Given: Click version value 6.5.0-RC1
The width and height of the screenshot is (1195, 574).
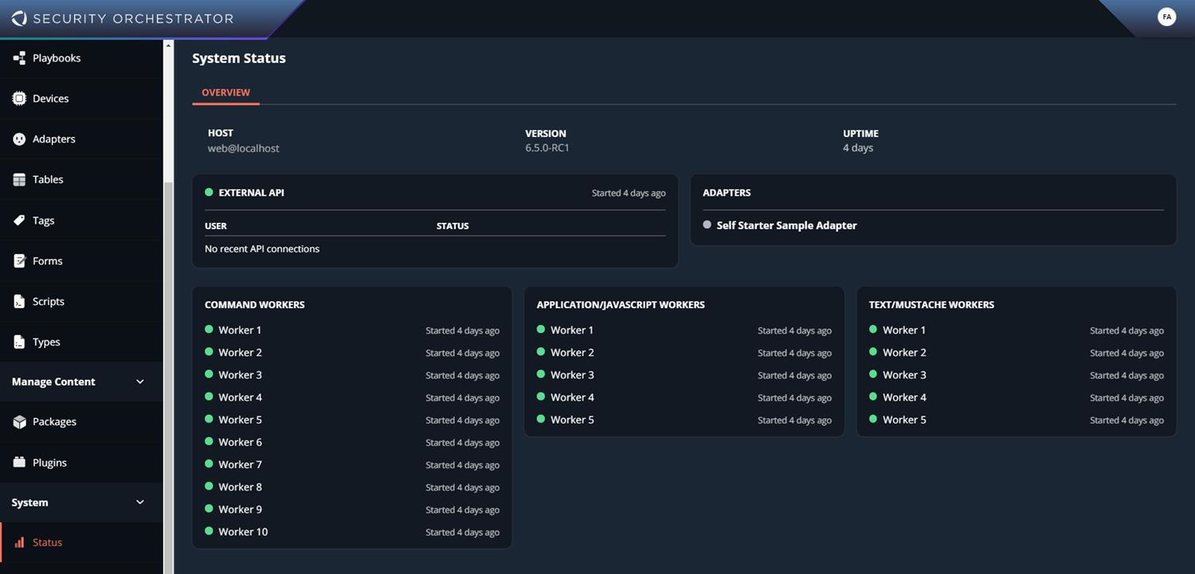Looking at the screenshot, I should [547, 148].
